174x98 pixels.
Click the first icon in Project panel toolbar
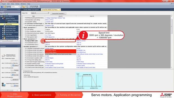1,14
